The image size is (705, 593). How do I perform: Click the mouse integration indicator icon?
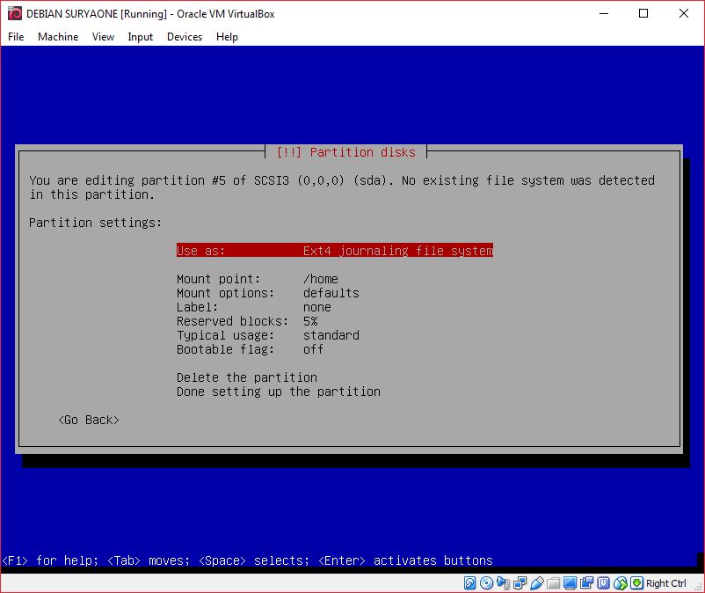click(x=620, y=583)
